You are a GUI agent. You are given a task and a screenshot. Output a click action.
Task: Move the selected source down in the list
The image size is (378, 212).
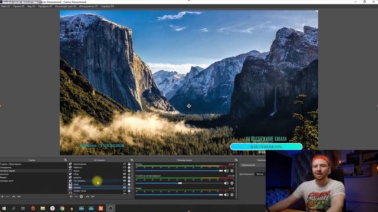coord(93,197)
